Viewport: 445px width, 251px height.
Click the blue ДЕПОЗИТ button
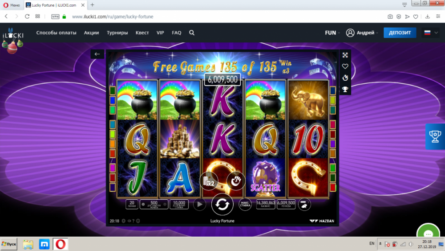400,33
